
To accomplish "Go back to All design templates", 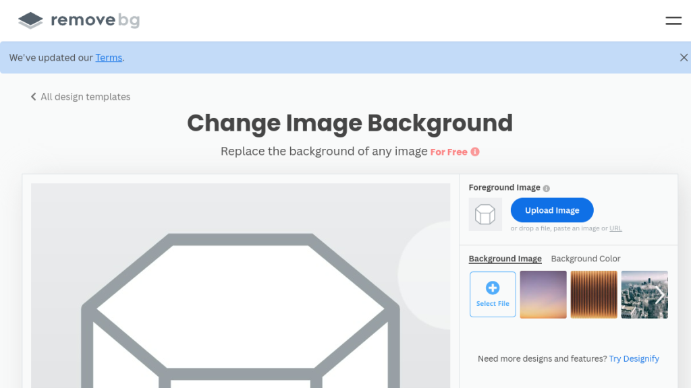I will click(85, 97).
